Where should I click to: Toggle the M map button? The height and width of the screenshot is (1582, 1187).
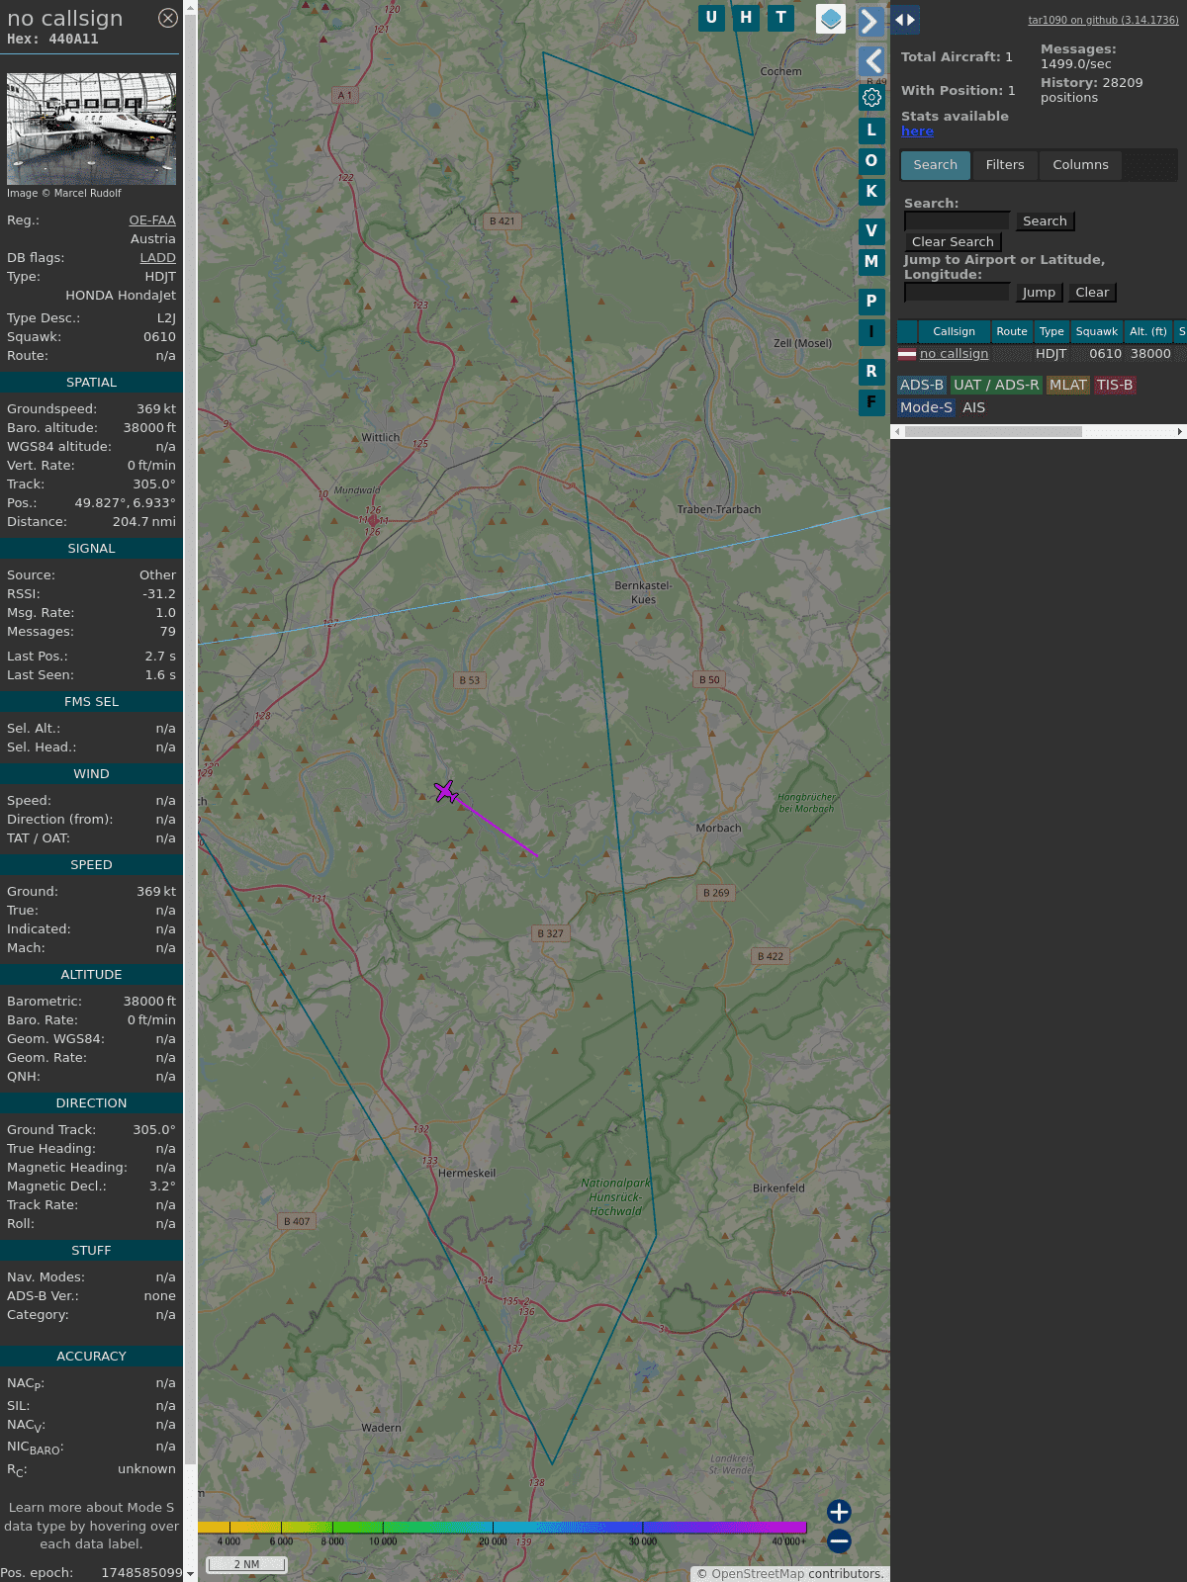coord(871,262)
